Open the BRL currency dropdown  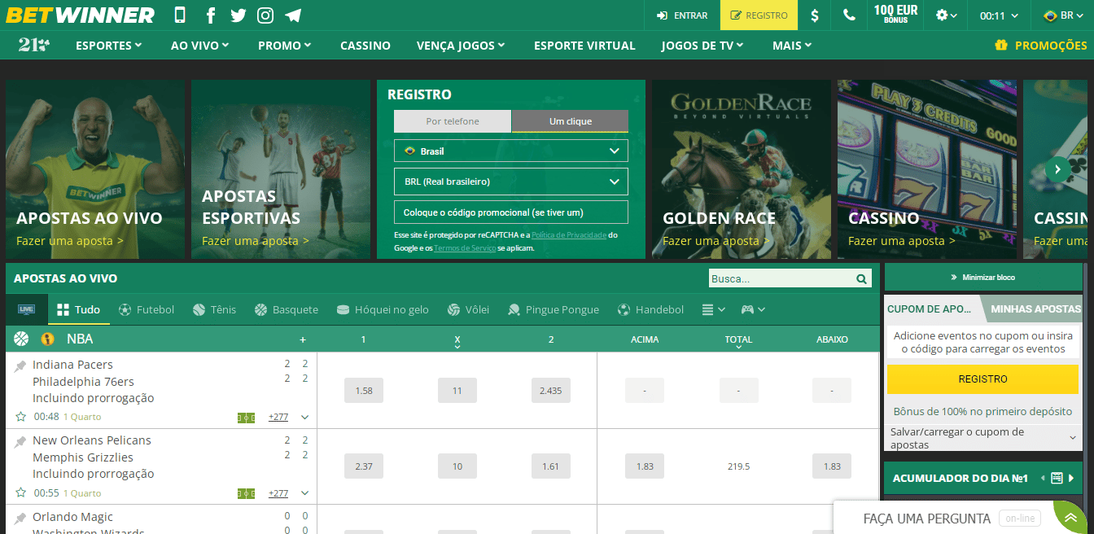pyautogui.click(x=511, y=182)
